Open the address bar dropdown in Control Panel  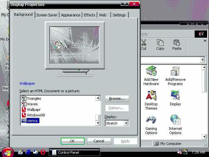[202, 60]
